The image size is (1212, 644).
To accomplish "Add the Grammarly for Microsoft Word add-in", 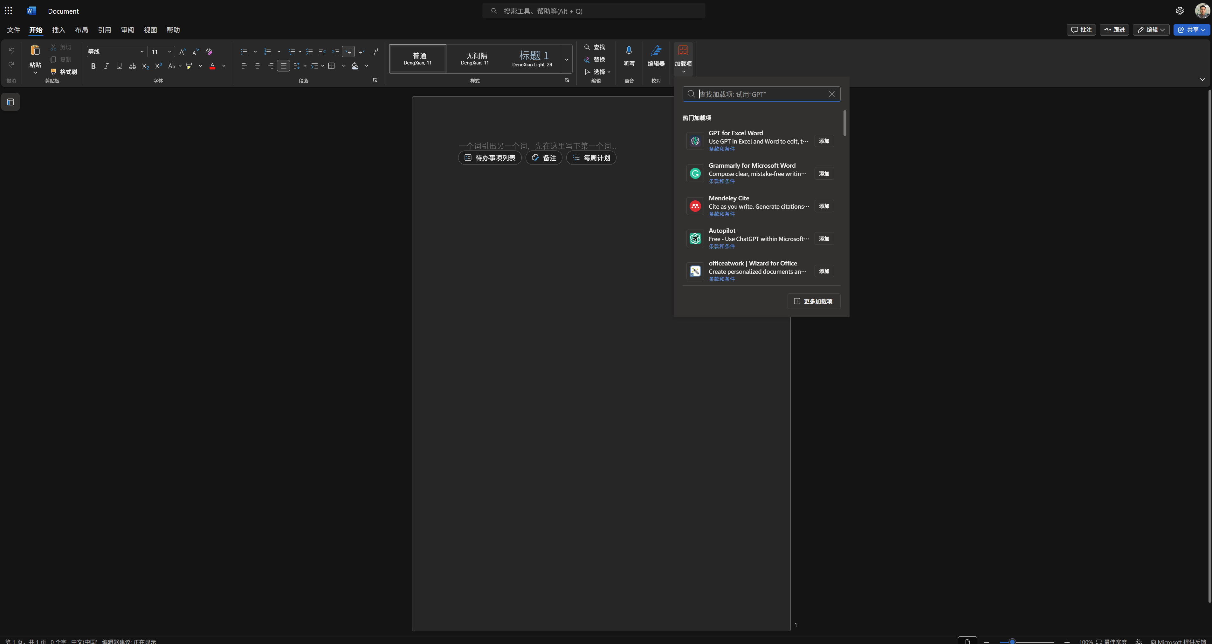I will tap(824, 173).
